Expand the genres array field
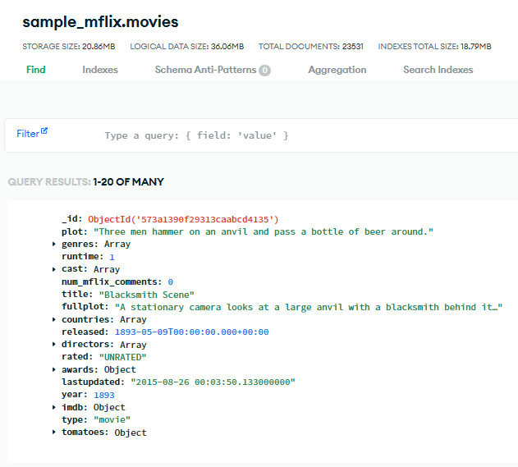Viewport: 518px width, 467px height. [x=54, y=245]
